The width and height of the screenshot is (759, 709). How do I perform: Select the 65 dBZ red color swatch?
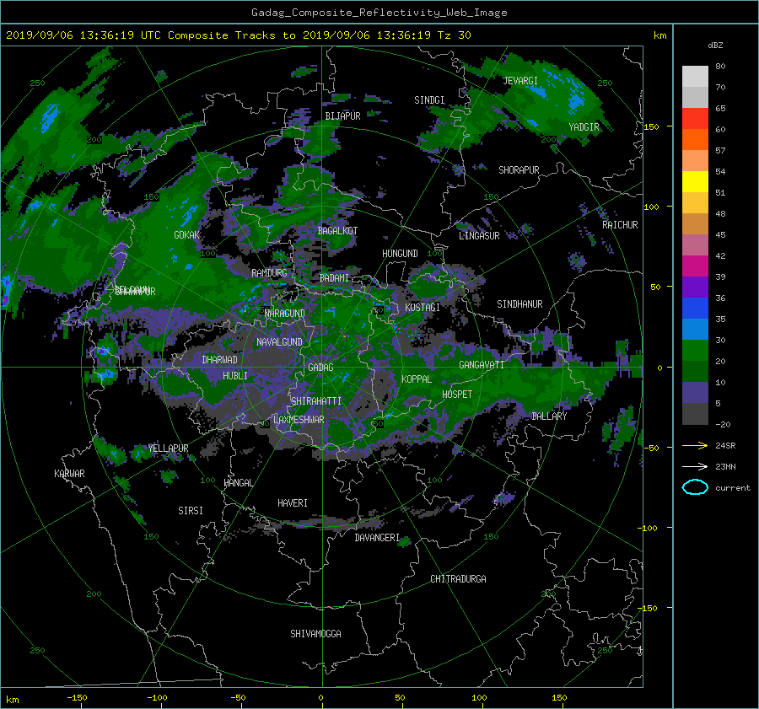point(695,118)
